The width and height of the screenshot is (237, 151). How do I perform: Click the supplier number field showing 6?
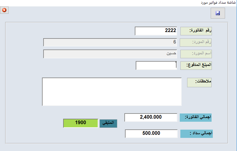pos(110,42)
